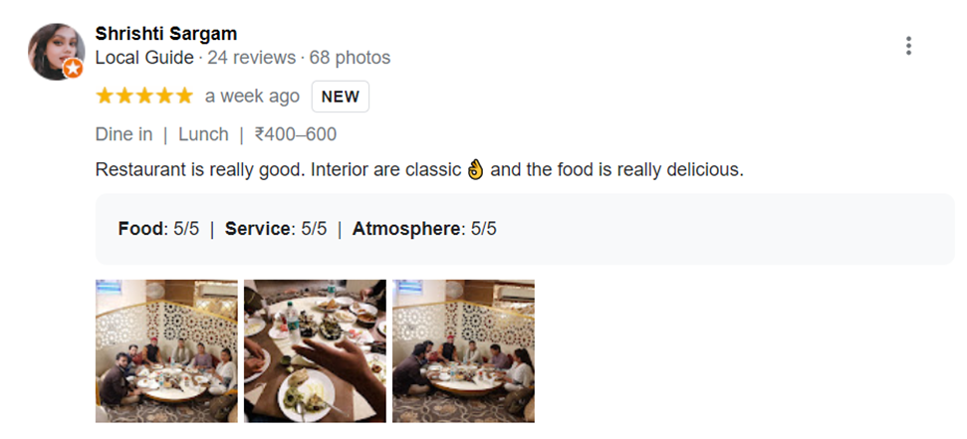Open the third review photo thumbnail
Image resolution: width=967 pixels, height=439 pixels.
coord(463,350)
